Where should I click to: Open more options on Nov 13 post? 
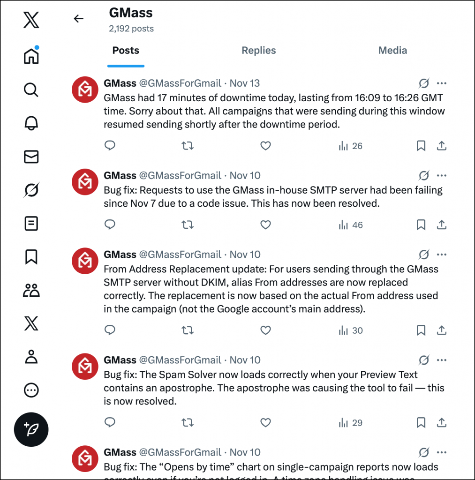441,83
